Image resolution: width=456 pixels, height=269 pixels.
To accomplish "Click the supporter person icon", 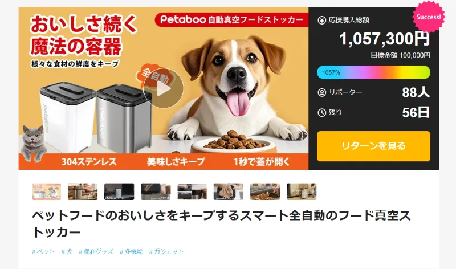I will tap(321, 92).
